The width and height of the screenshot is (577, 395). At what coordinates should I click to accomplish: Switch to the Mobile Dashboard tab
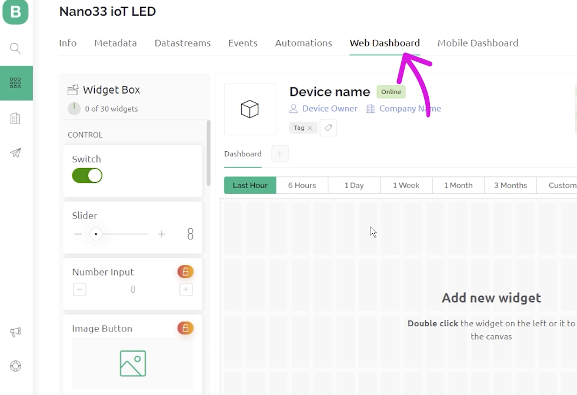pyautogui.click(x=478, y=43)
